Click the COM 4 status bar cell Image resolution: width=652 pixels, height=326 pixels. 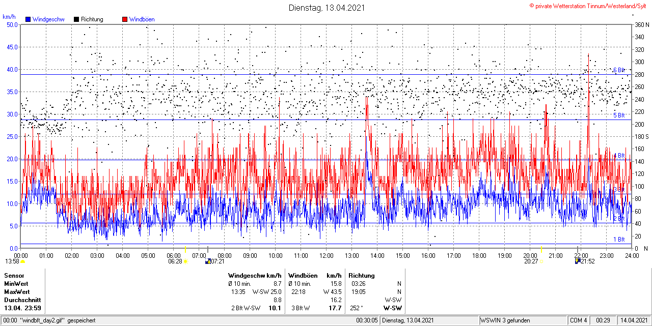point(579,321)
